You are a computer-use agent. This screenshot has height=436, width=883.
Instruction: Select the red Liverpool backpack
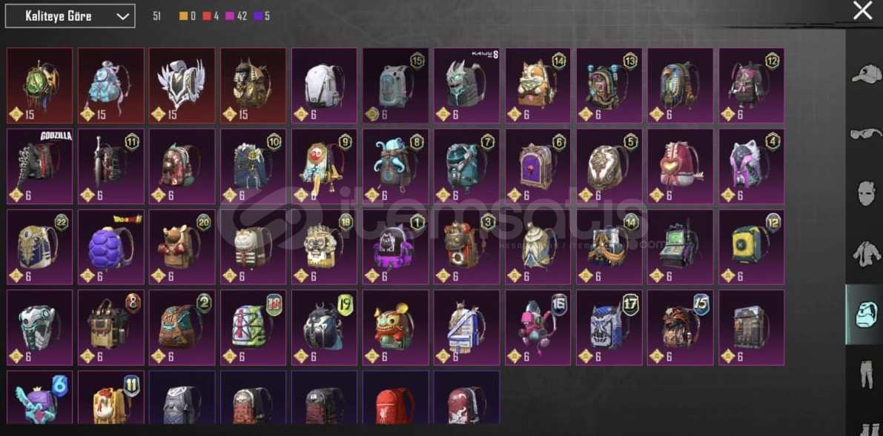point(395,398)
